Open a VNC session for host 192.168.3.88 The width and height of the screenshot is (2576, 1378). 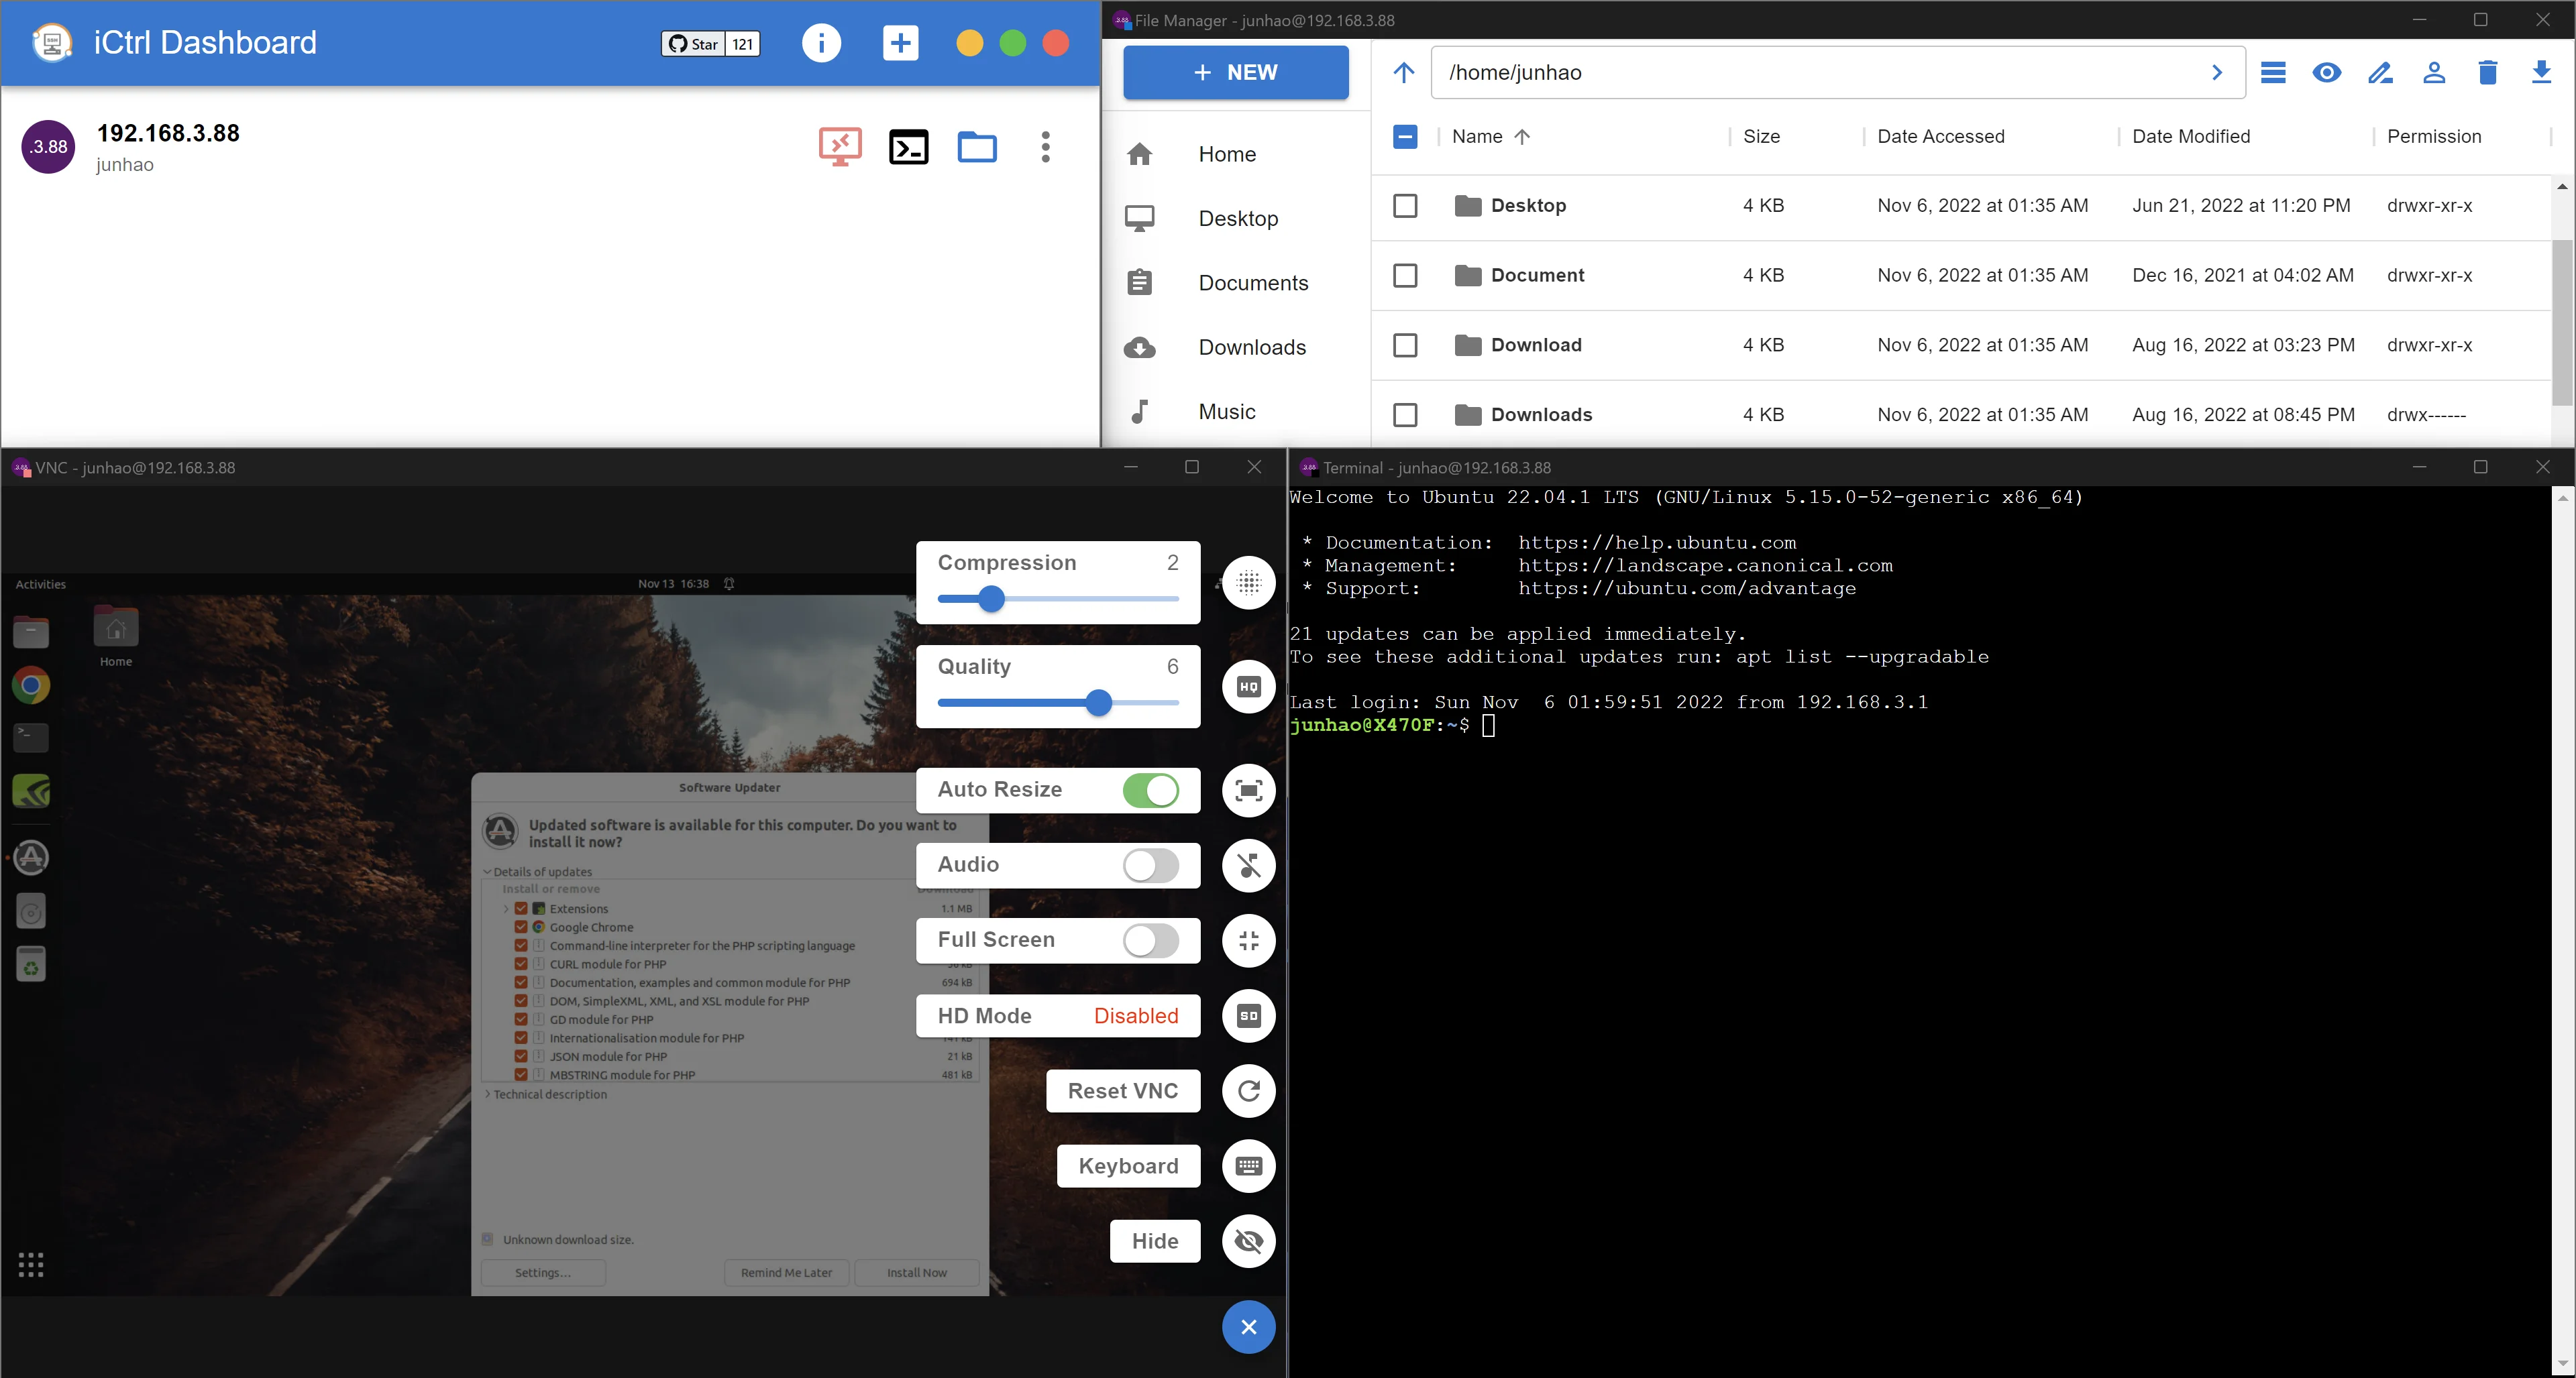click(840, 146)
